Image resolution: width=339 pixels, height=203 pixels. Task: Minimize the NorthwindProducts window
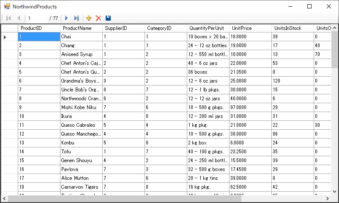pyautogui.click(x=290, y=6)
